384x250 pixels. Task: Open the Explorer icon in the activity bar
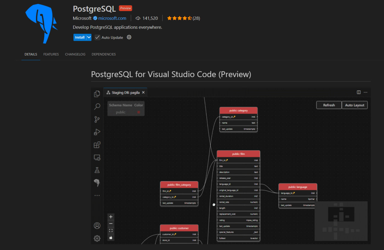(x=97, y=94)
